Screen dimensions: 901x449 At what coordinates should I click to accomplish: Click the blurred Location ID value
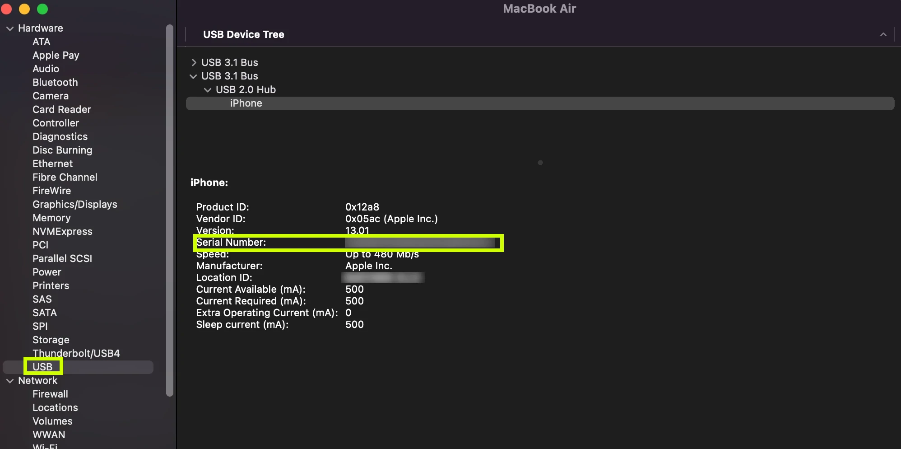(x=383, y=277)
